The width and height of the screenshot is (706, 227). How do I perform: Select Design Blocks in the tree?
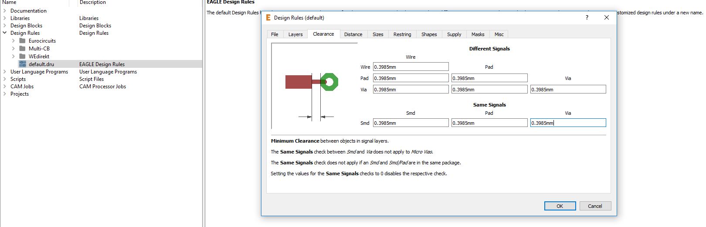(x=26, y=25)
